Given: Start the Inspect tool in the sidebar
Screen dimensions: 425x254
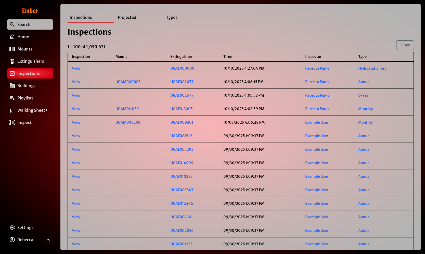Looking at the screenshot, I should coord(24,122).
